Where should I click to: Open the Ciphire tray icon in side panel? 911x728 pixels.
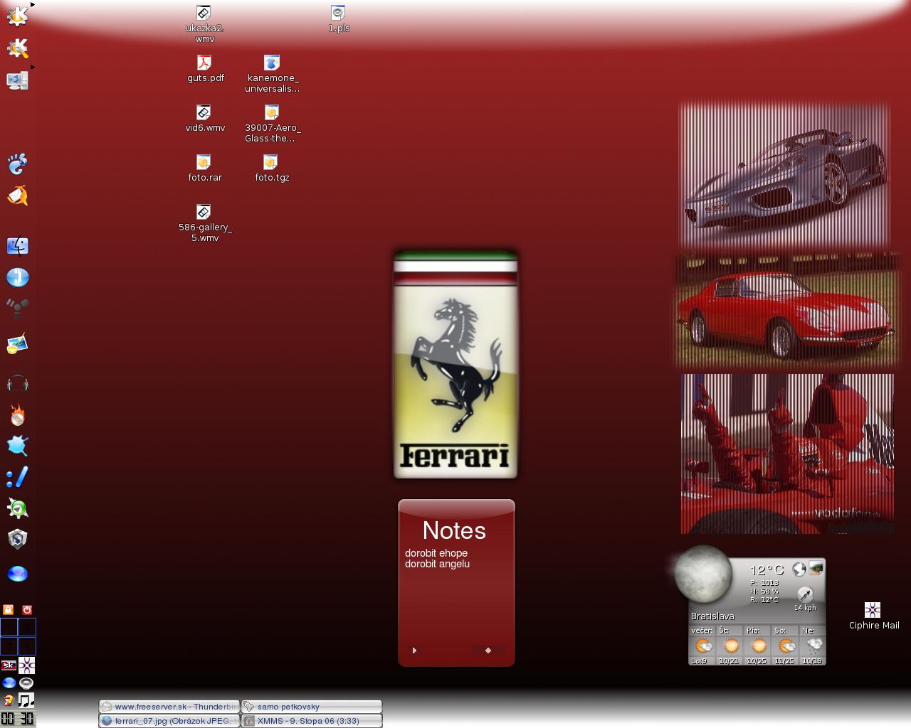click(x=27, y=665)
